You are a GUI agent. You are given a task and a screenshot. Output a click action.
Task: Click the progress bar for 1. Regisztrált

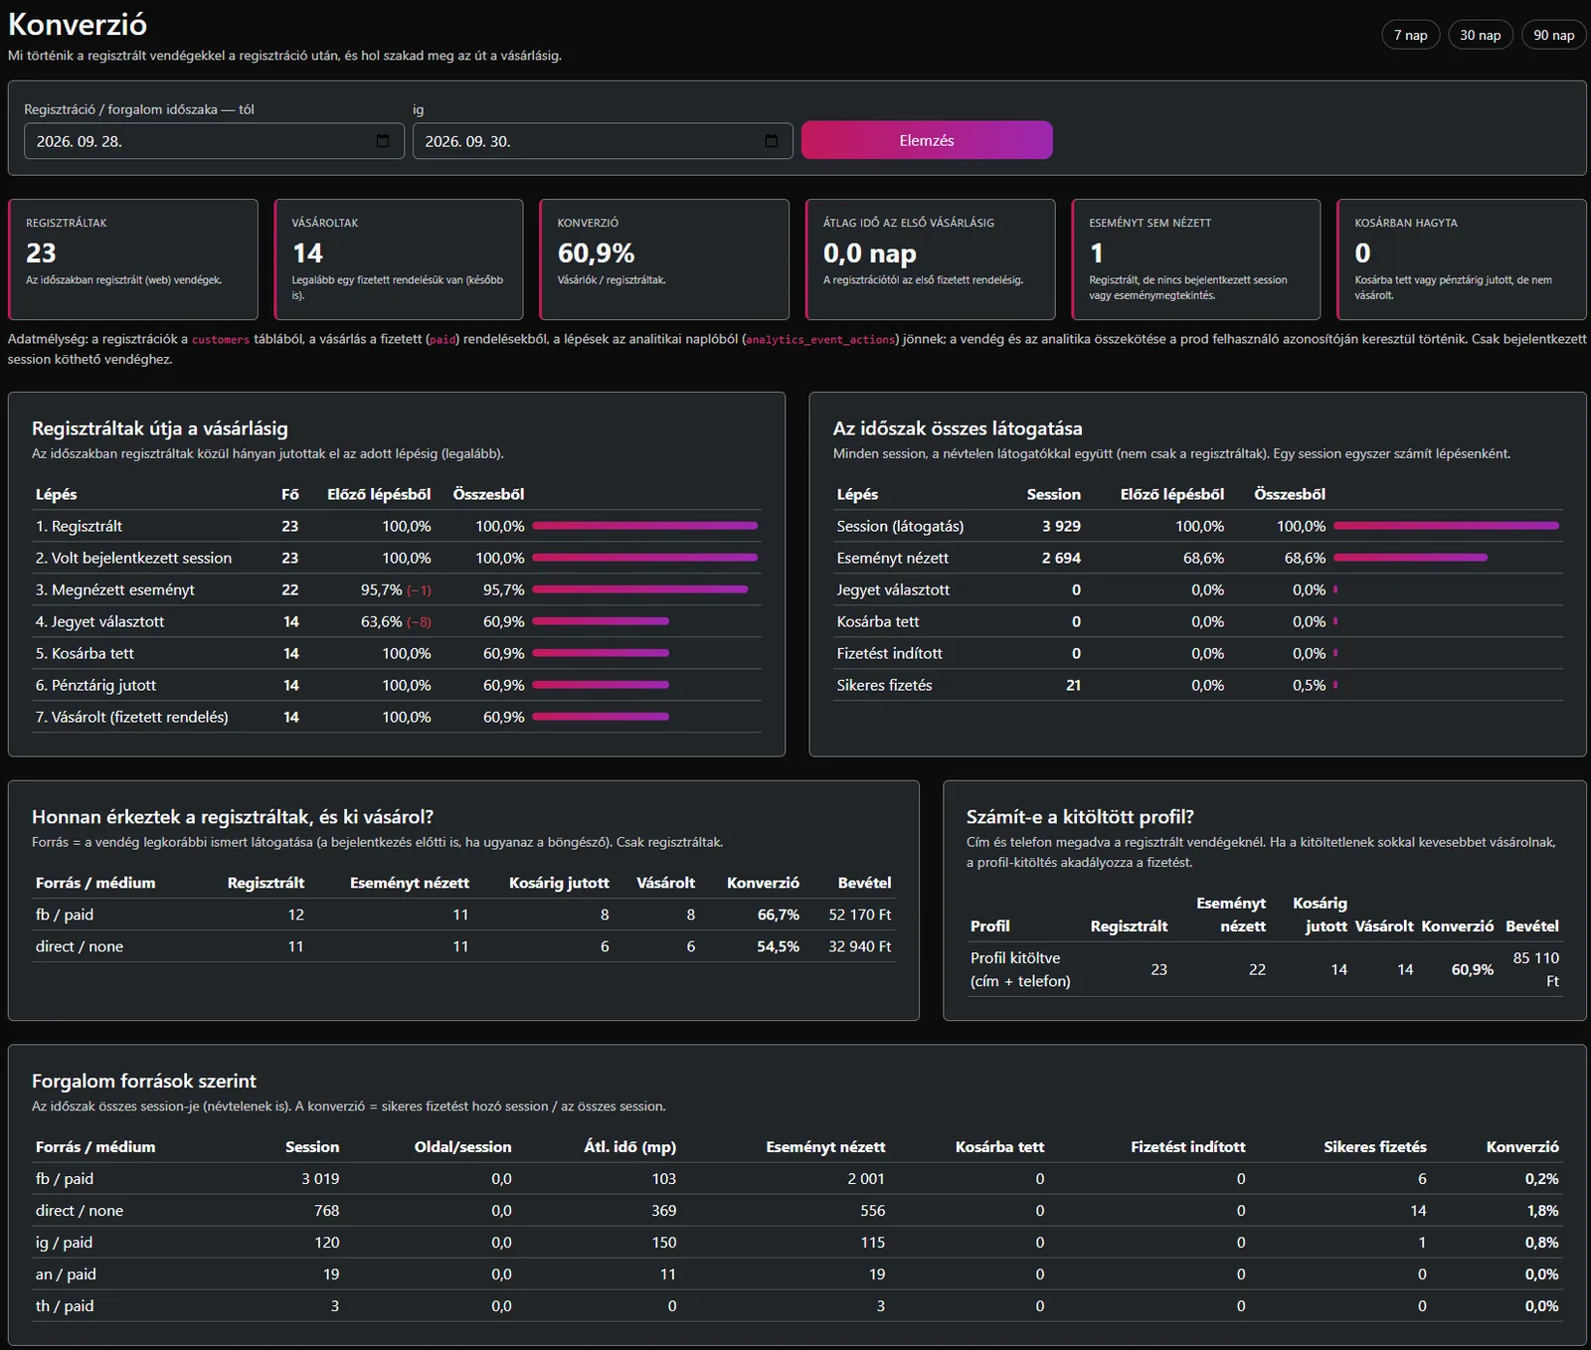tap(645, 526)
